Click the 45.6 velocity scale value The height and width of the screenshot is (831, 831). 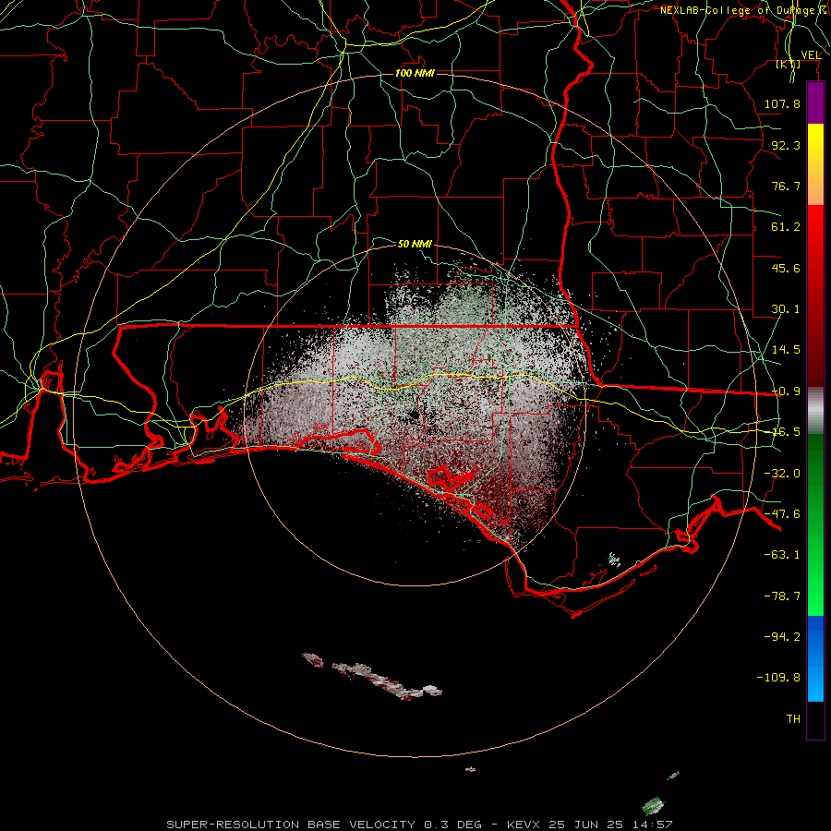coord(786,268)
